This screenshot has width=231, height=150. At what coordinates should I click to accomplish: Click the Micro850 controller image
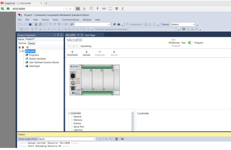tap(94, 80)
